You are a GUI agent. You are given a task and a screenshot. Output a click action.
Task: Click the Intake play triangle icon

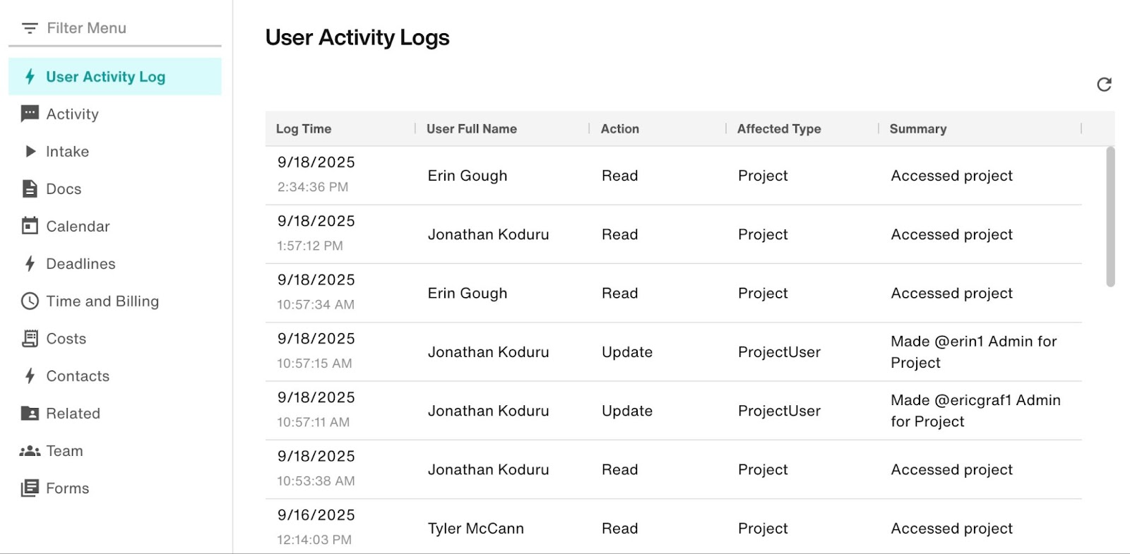29,151
